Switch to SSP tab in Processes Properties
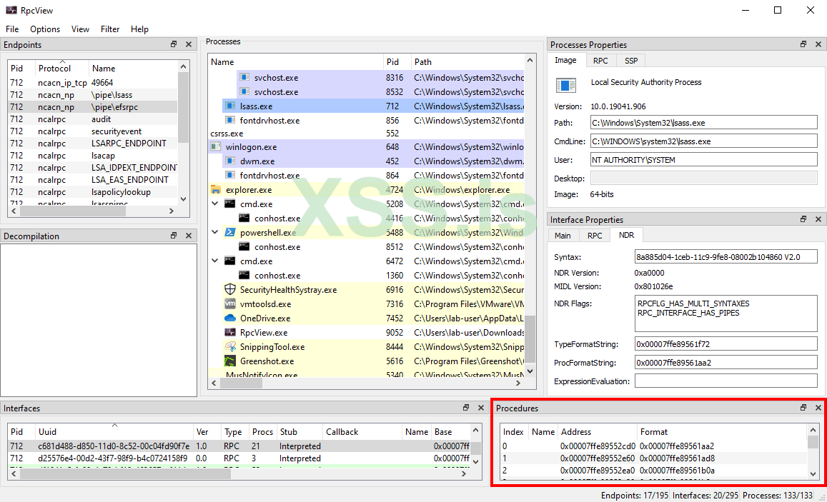 point(631,61)
